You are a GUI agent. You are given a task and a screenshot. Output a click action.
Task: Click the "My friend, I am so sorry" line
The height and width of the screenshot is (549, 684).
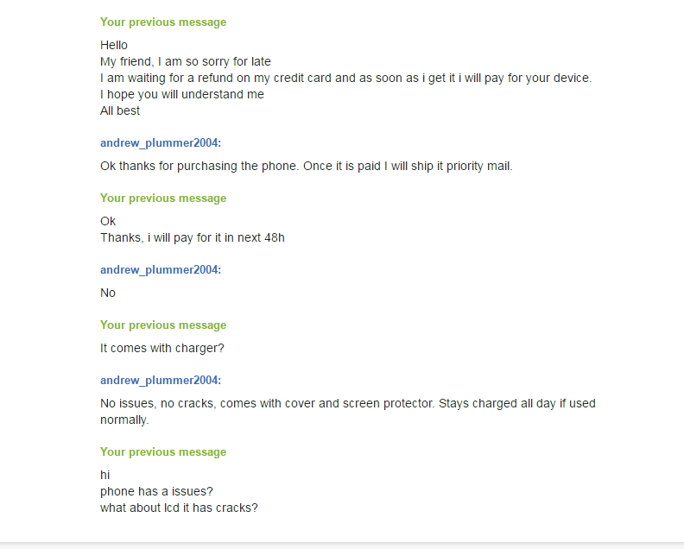(x=186, y=61)
